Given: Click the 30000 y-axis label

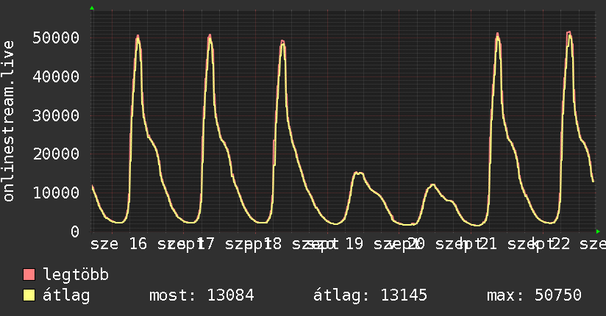Looking at the screenshot, I should point(56,115).
